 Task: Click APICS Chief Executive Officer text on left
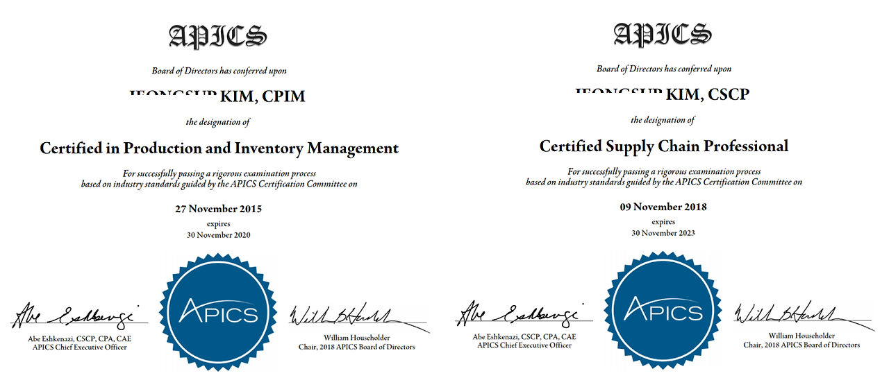pyautogui.click(x=80, y=347)
